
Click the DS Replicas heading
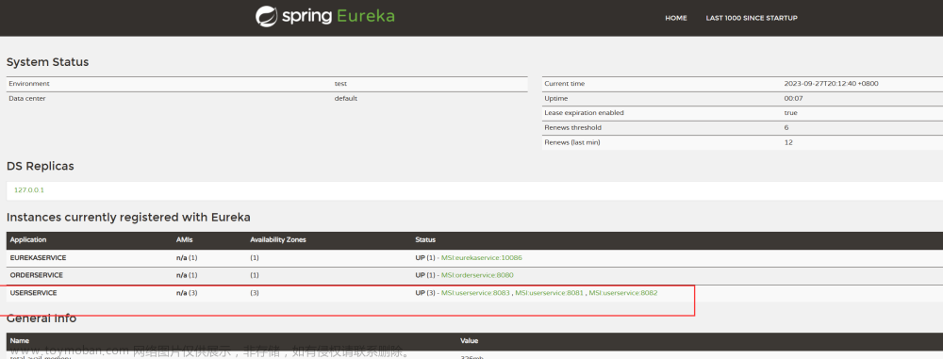click(x=41, y=166)
